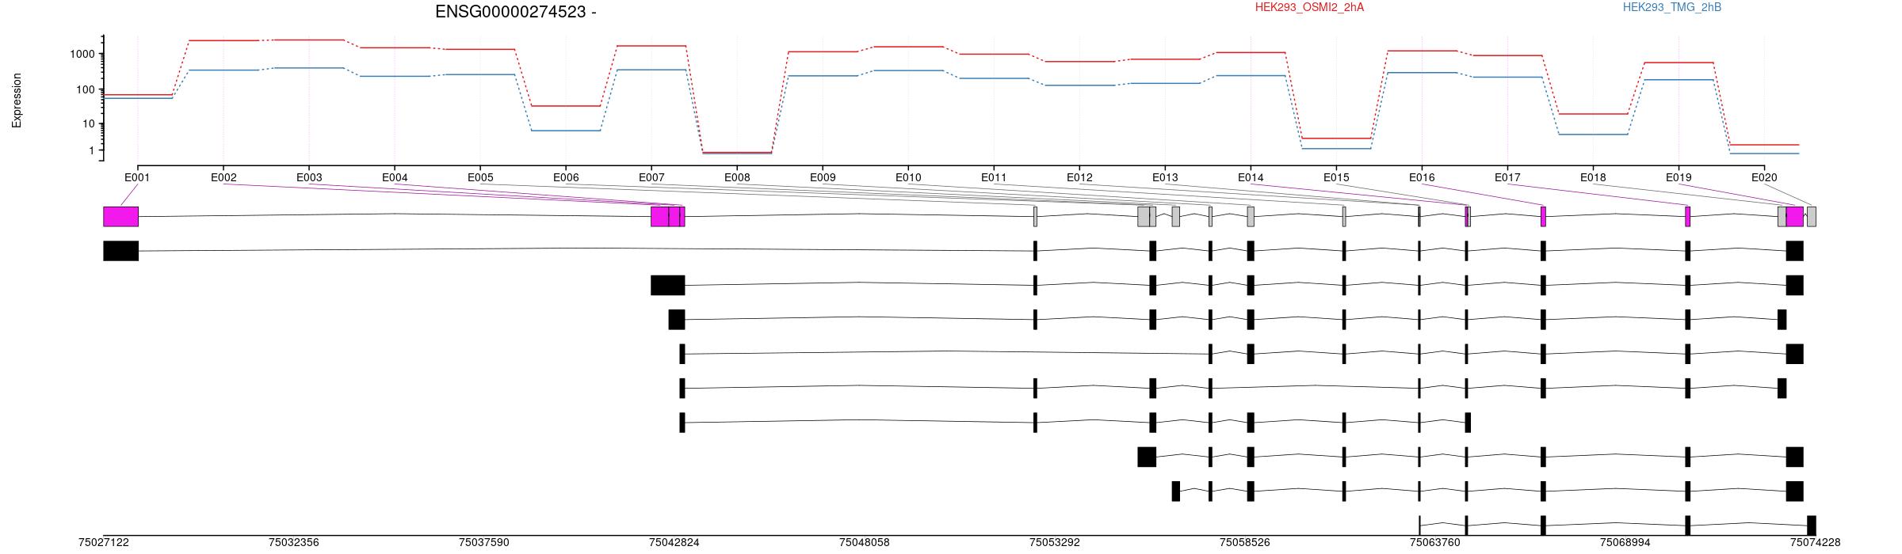Select exon label E003

point(309,178)
